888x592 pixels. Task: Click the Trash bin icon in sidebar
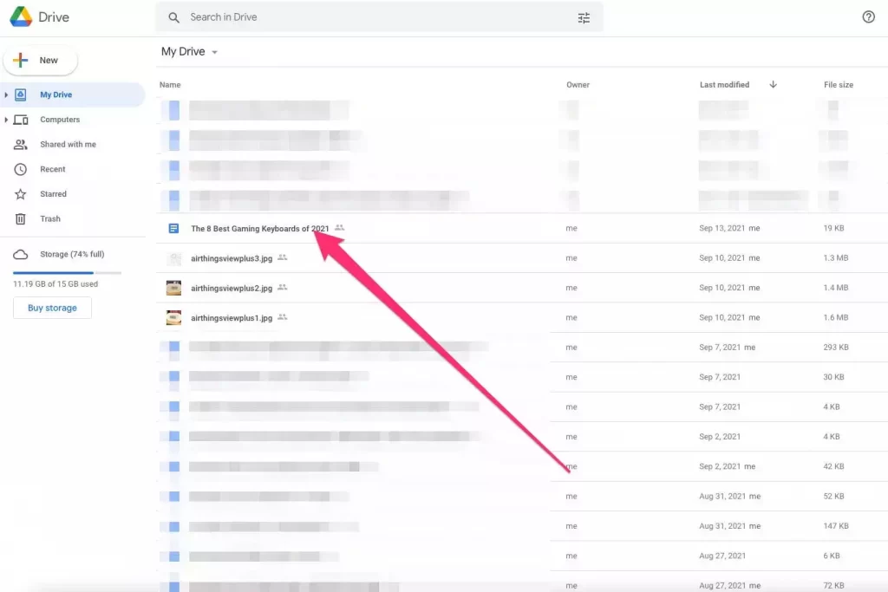[21, 219]
